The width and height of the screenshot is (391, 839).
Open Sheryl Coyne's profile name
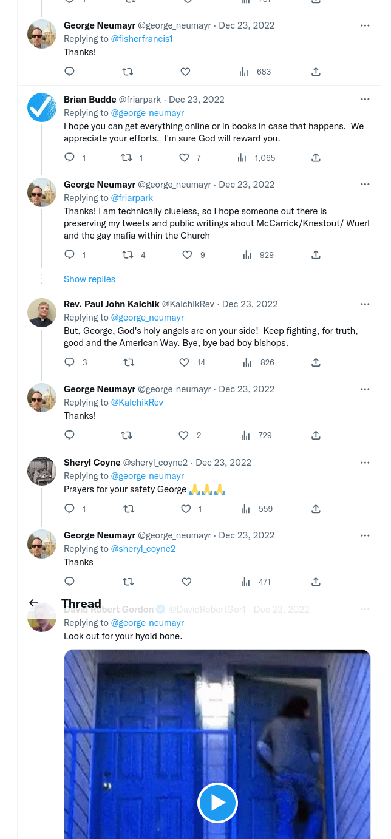click(92, 463)
